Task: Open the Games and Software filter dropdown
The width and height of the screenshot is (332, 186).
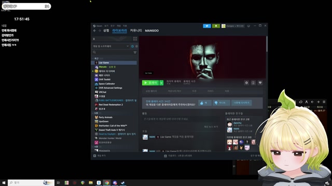Action: pyautogui.click(x=110, y=46)
